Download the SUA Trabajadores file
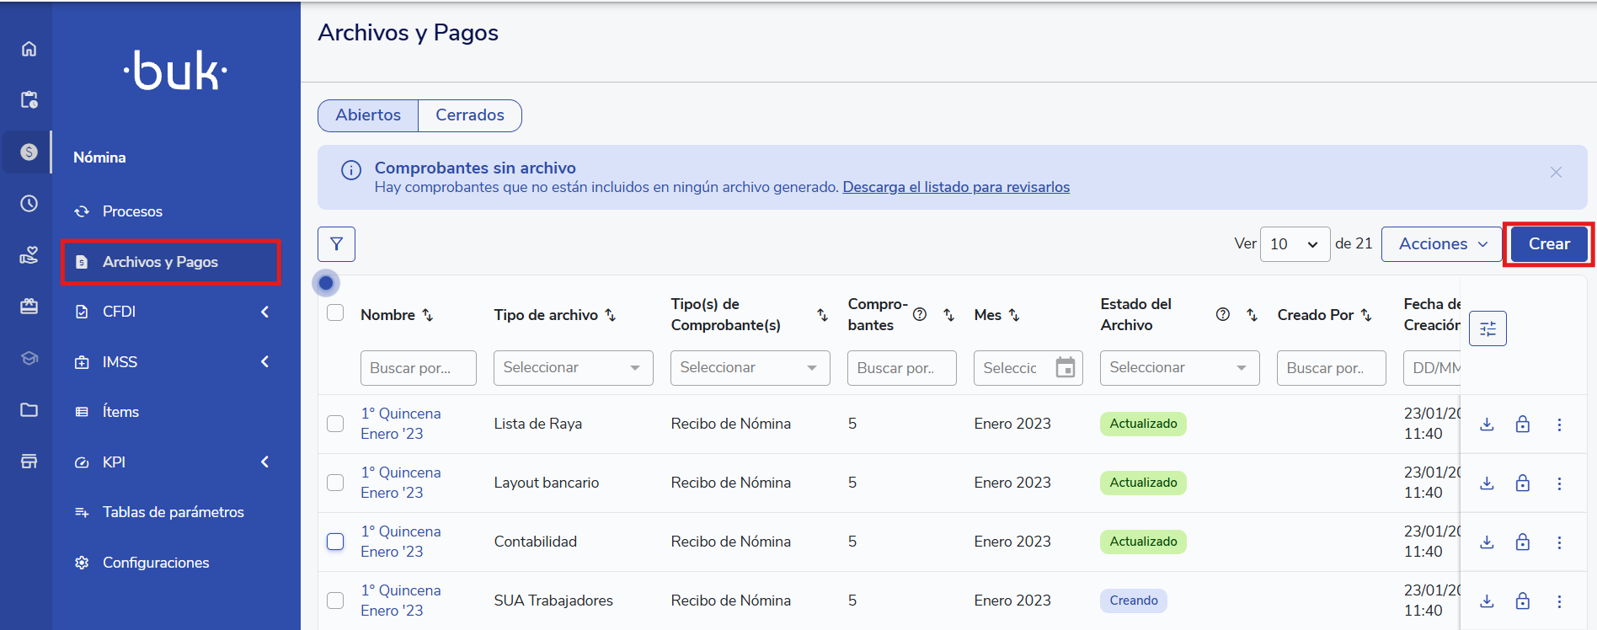Image resolution: width=1597 pixels, height=630 pixels. click(1487, 601)
